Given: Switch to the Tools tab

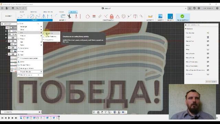Looking at the screenshot, I should tap(61, 12).
